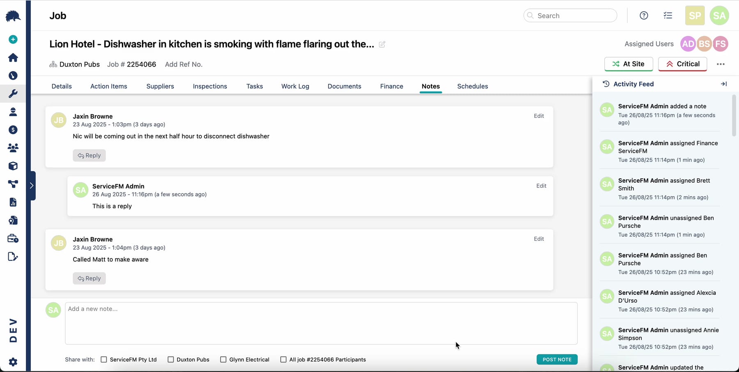This screenshot has width=739, height=372.
Task: Switch to the Details tab
Action: 62,86
